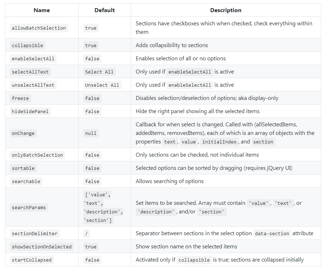323x268 pixels.
Task: Click the sectionDelimiter option name
Action: [35, 233]
